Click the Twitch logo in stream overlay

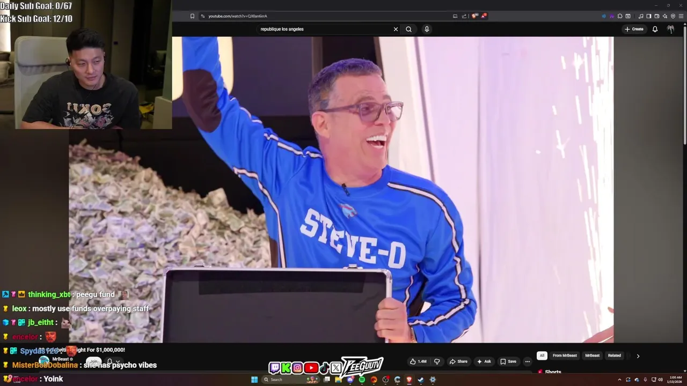pos(275,368)
